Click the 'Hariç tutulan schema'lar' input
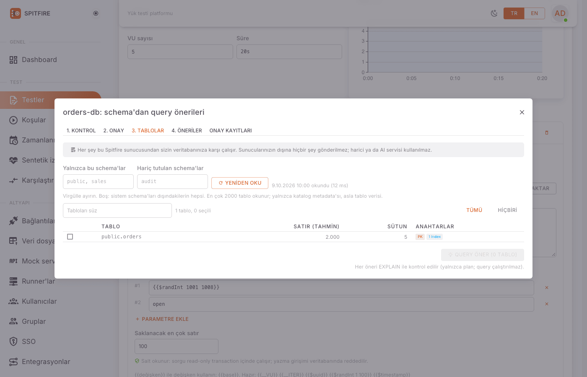 click(x=172, y=181)
